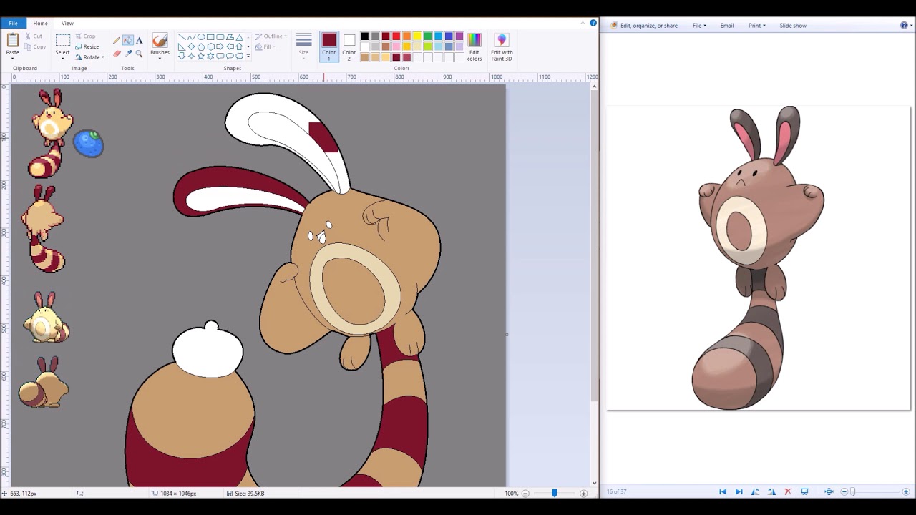This screenshot has height=515, width=916.
Task: Open the Select dropdown arrow
Action: pos(63,59)
